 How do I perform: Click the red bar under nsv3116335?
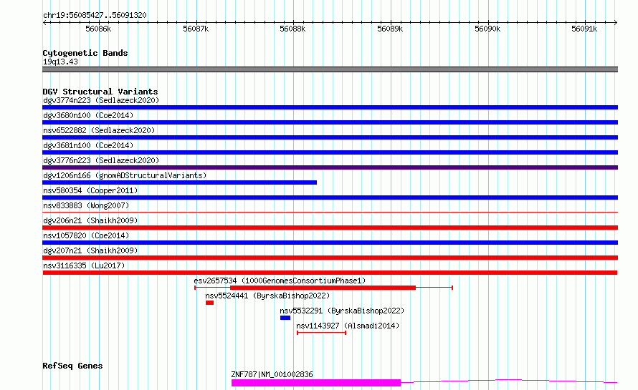pyautogui.click(x=330, y=273)
